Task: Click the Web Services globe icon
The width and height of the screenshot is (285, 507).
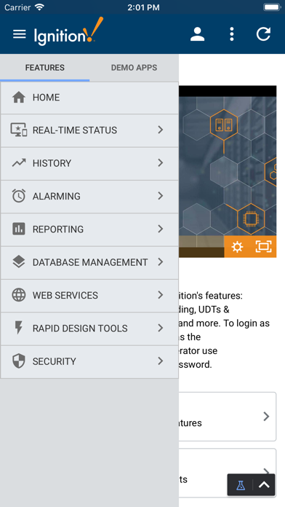Action: coord(19,295)
